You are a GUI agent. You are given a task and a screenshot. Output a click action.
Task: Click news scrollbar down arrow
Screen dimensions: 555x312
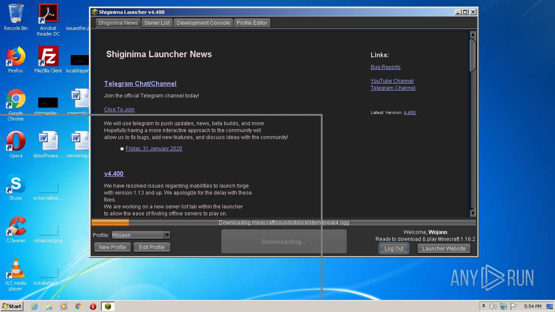click(x=473, y=213)
